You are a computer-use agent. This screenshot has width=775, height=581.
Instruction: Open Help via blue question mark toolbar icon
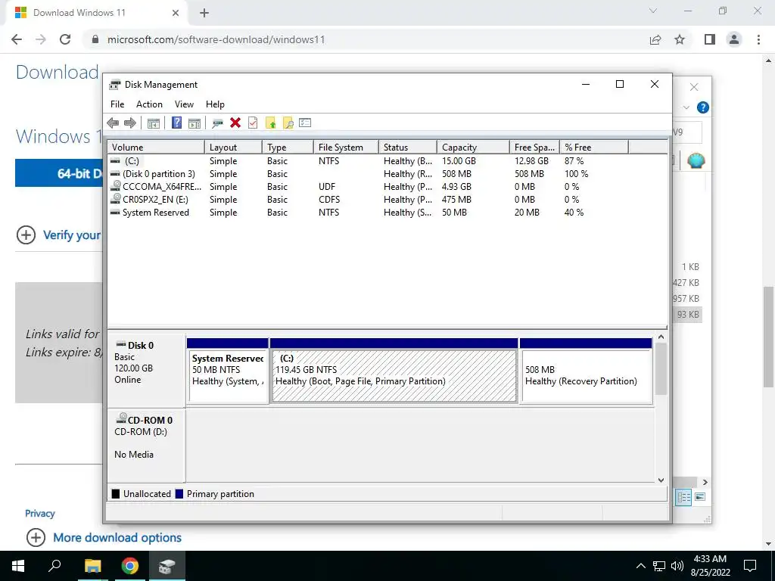176,123
